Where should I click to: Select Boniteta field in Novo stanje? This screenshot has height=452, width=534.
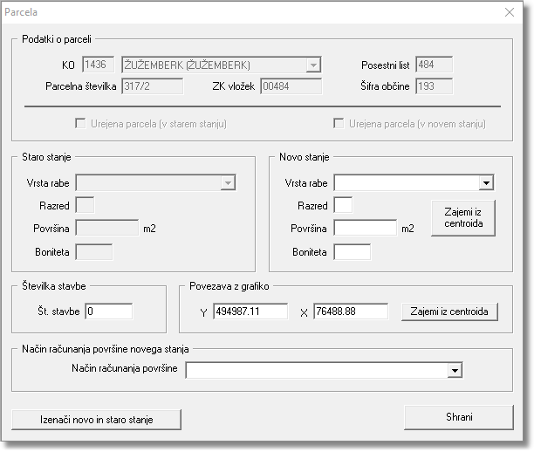[353, 252]
